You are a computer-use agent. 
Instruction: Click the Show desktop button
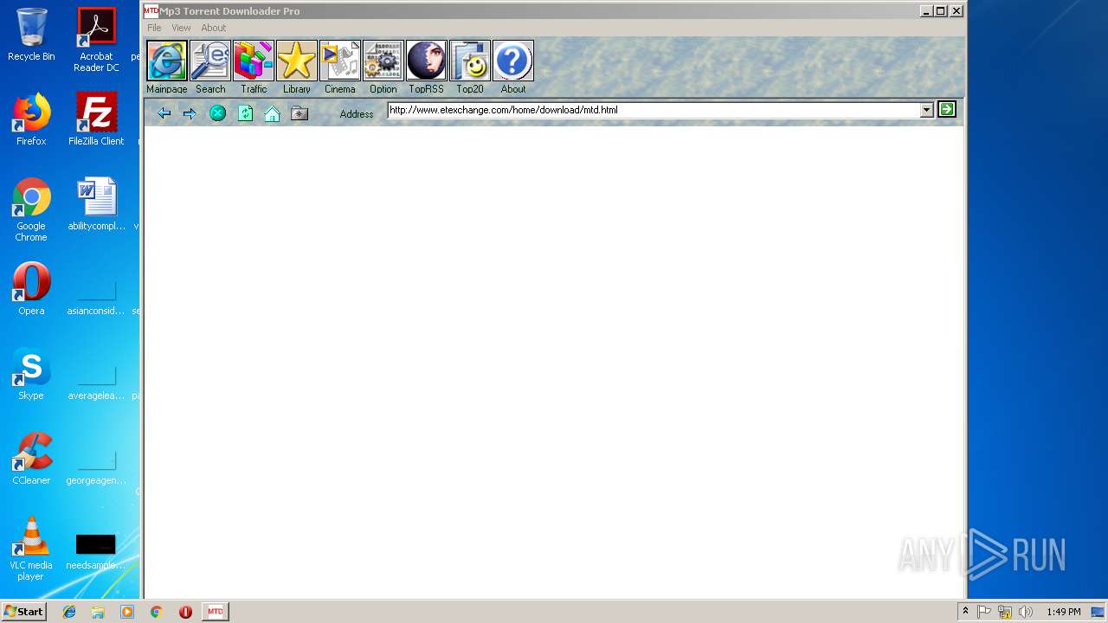click(1098, 612)
